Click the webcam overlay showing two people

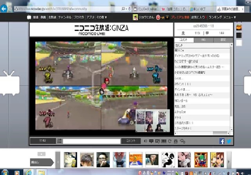pyautogui.click(x=153, y=121)
